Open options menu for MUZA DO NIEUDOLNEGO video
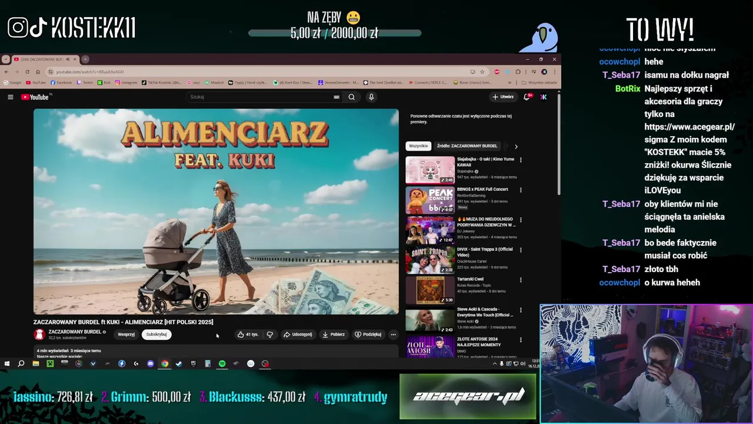 pos(521,220)
